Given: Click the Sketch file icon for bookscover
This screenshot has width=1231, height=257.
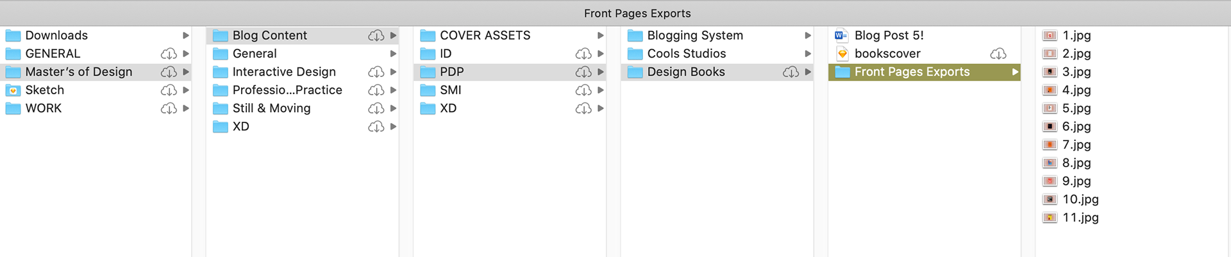Looking at the screenshot, I should (842, 54).
